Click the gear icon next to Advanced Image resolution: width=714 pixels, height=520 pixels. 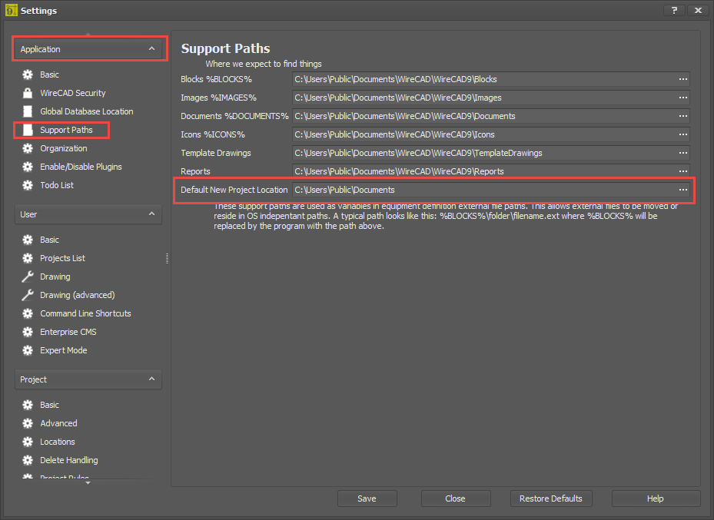[28, 423]
